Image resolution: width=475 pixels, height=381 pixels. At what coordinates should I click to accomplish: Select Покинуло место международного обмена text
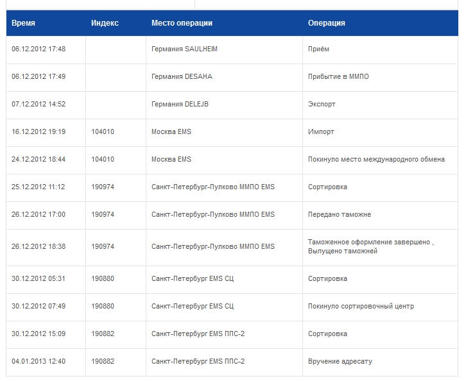coord(376,159)
